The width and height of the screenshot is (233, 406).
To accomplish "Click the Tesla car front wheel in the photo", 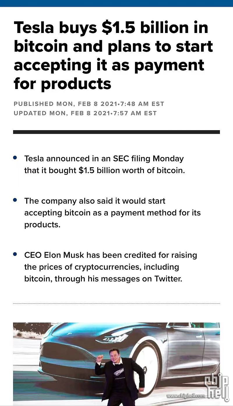I will pyautogui.click(x=146, y=368).
